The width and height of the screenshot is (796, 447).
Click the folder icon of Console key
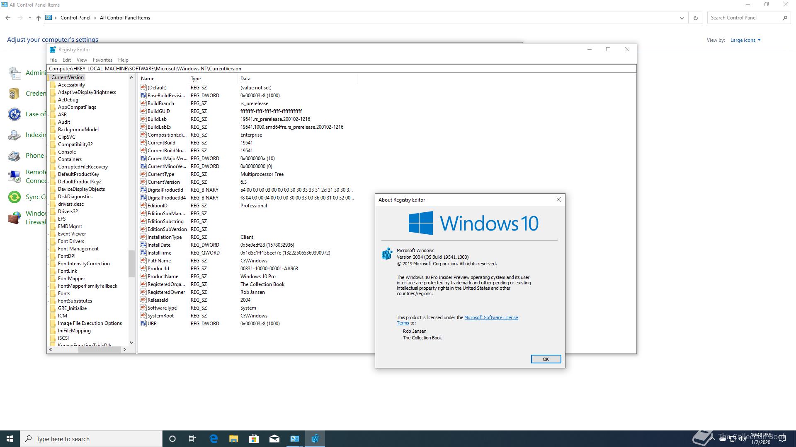53,152
